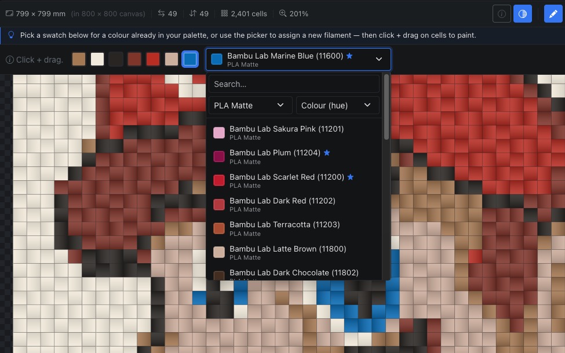Screen dimensions: 565x353
Task: Pick the cream white palette swatch
Action: click(x=97, y=59)
